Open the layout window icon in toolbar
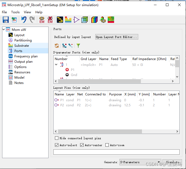 coord(60,20)
